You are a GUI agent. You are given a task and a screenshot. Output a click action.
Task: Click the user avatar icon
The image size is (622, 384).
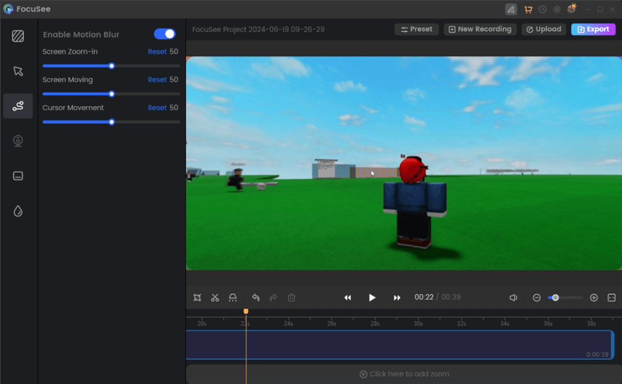[572, 8]
